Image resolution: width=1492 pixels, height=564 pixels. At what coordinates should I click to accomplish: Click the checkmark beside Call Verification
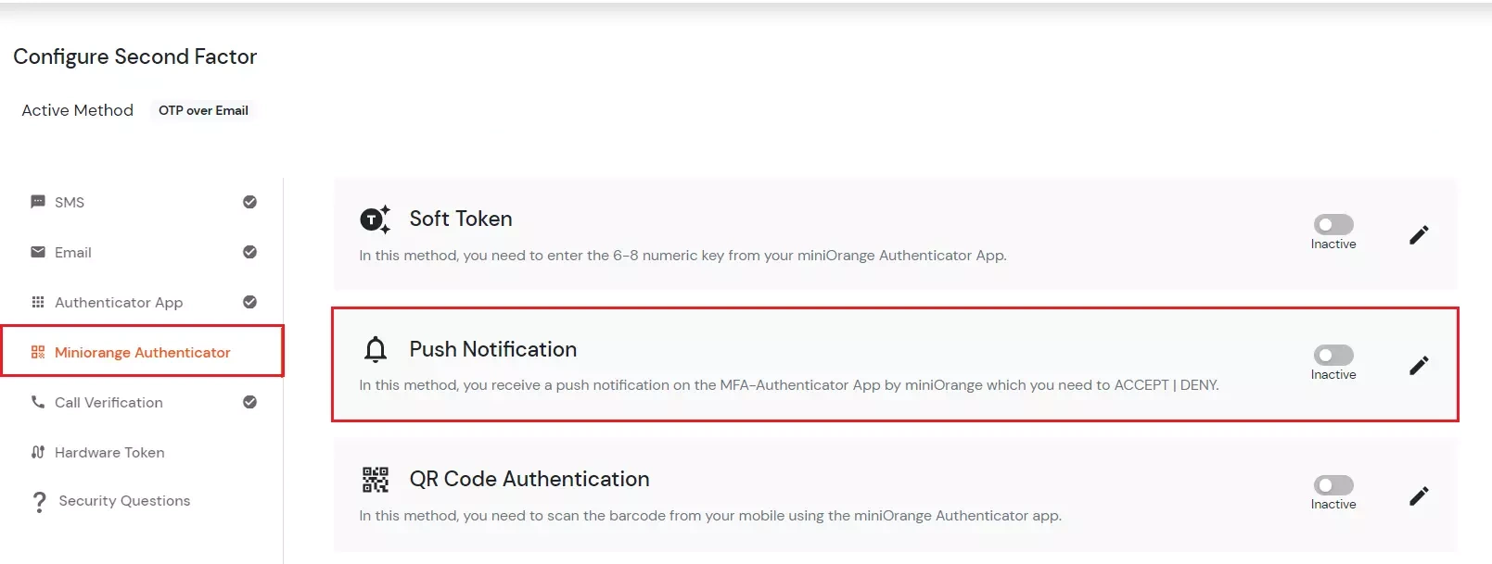click(x=248, y=402)
